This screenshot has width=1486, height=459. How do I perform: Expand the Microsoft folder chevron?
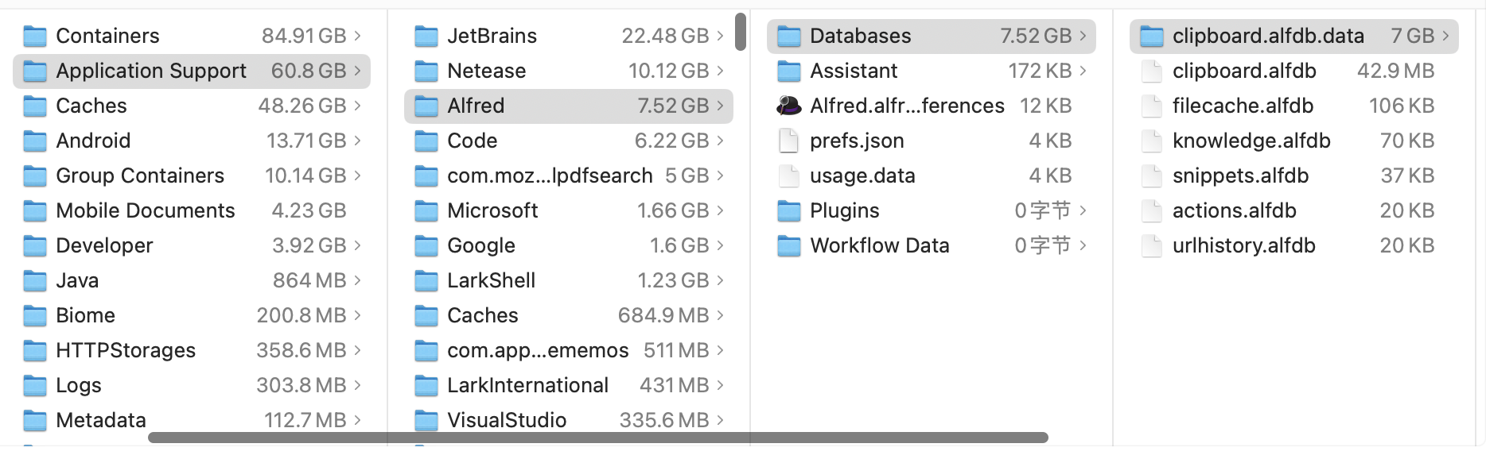pyautogui.click(x=720, y=210)
